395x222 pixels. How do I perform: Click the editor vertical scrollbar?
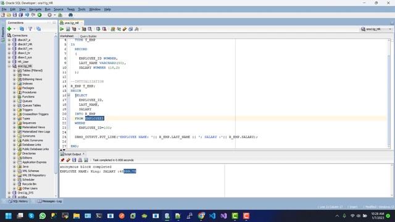[389, 93]
